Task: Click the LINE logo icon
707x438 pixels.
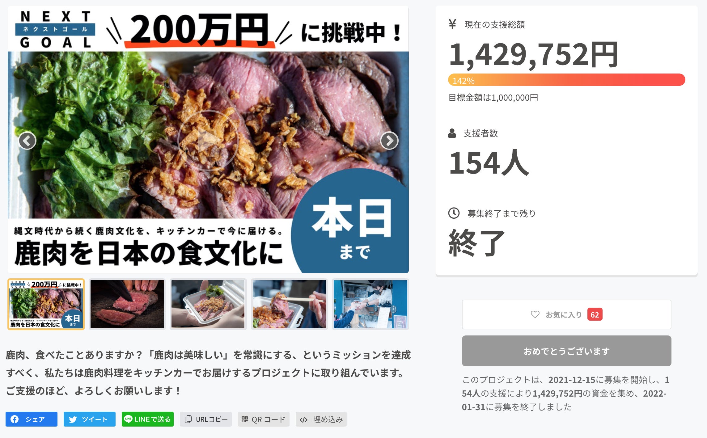Action: pyautogui.click(x=128, y=419)
